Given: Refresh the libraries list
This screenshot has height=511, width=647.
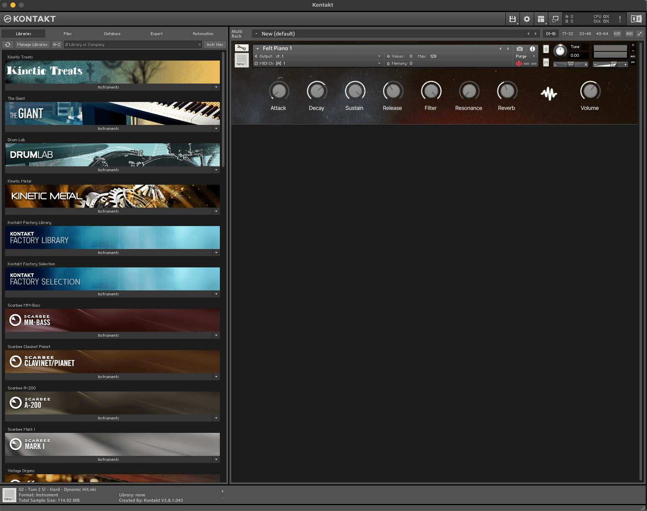Looking at the screenshot, I should (8, 45).
